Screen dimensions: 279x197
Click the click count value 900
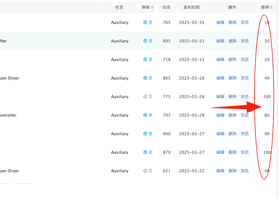click(x=166, y=134)
